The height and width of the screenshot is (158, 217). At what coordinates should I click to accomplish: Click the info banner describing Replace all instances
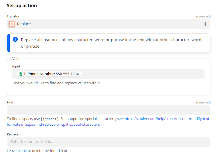(x=108, y=43)
